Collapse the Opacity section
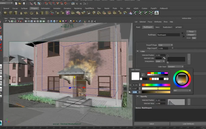 coord(137,96)
